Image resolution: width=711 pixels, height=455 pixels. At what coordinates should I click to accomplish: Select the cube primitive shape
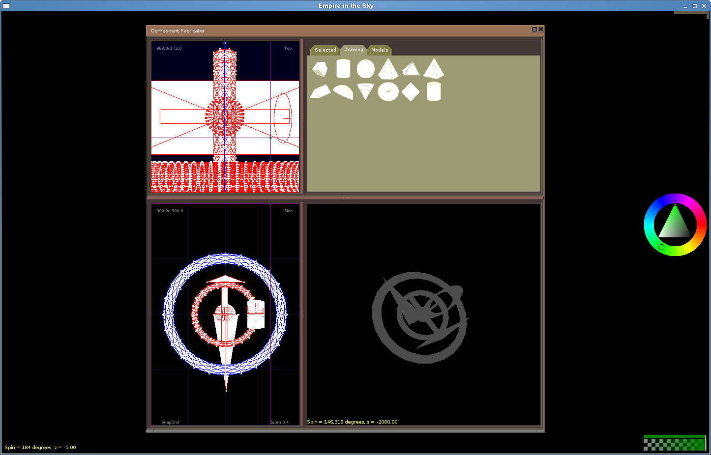320,69
